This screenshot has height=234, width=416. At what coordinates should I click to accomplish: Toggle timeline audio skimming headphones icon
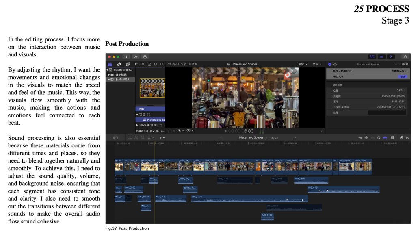pyautogui.click(x=379, y=137)
